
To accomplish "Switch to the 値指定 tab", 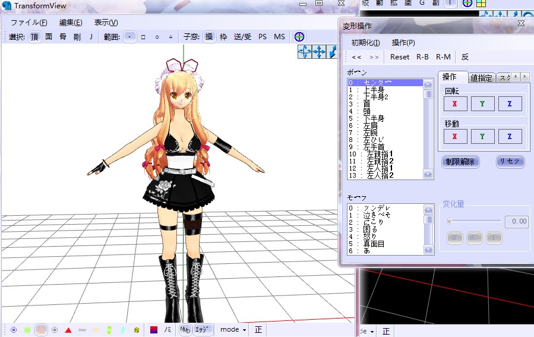I will (x=481, y=78).
